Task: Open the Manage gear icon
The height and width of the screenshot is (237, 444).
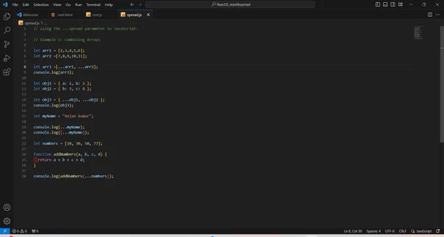Action: tap(7, 221)
